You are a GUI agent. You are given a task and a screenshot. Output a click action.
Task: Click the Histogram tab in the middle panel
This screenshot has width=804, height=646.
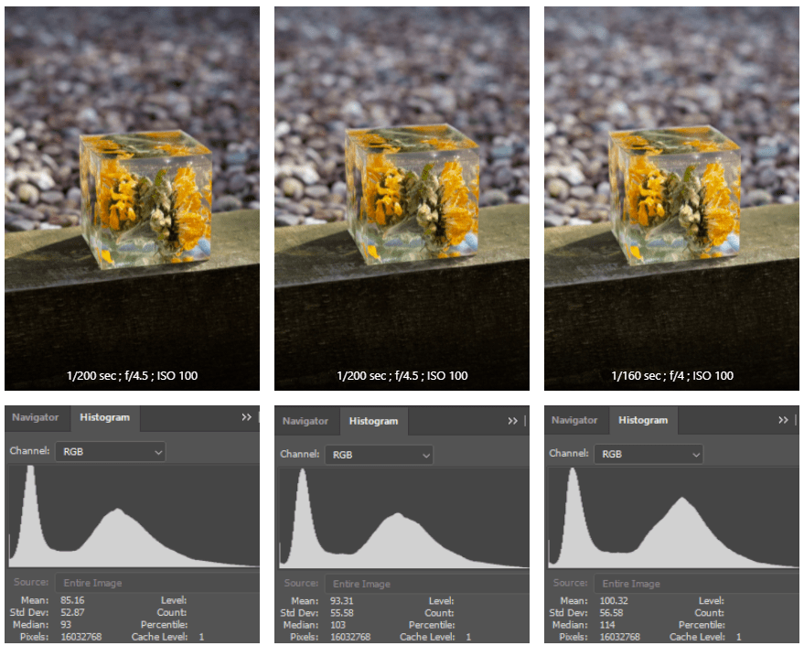373,421
